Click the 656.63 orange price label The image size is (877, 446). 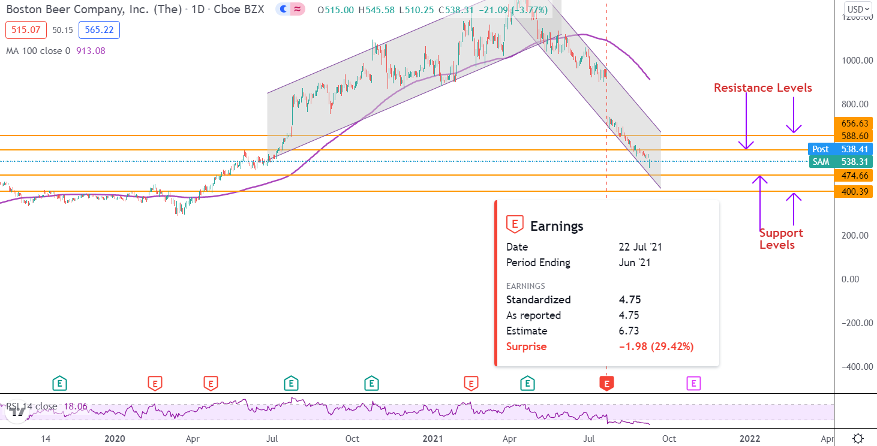click(x=853, y=123)
